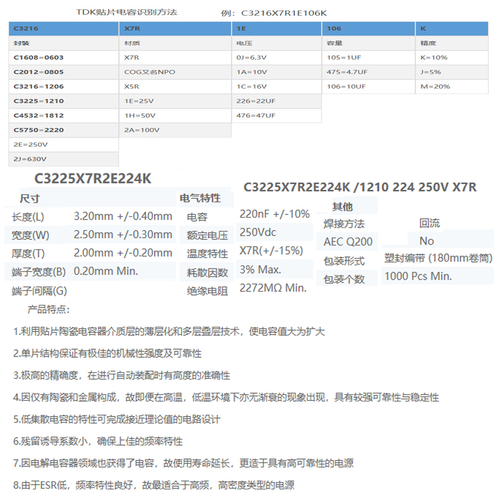Select the C2012=0805 cell
This screenshot has width=496, height=496.
tap(63, 72)
